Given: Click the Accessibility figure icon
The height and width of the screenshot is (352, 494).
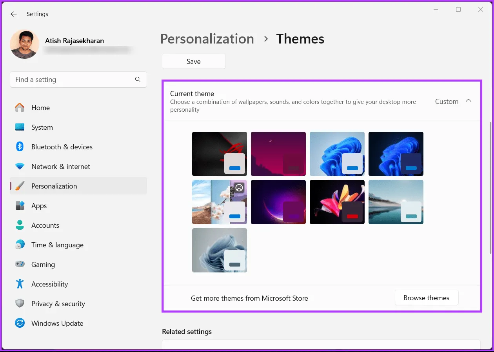Looking at the screenshot, I should tap(20, 284).
